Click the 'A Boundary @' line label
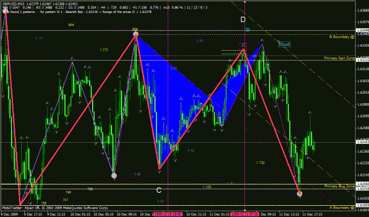 [x=342, y=208]
